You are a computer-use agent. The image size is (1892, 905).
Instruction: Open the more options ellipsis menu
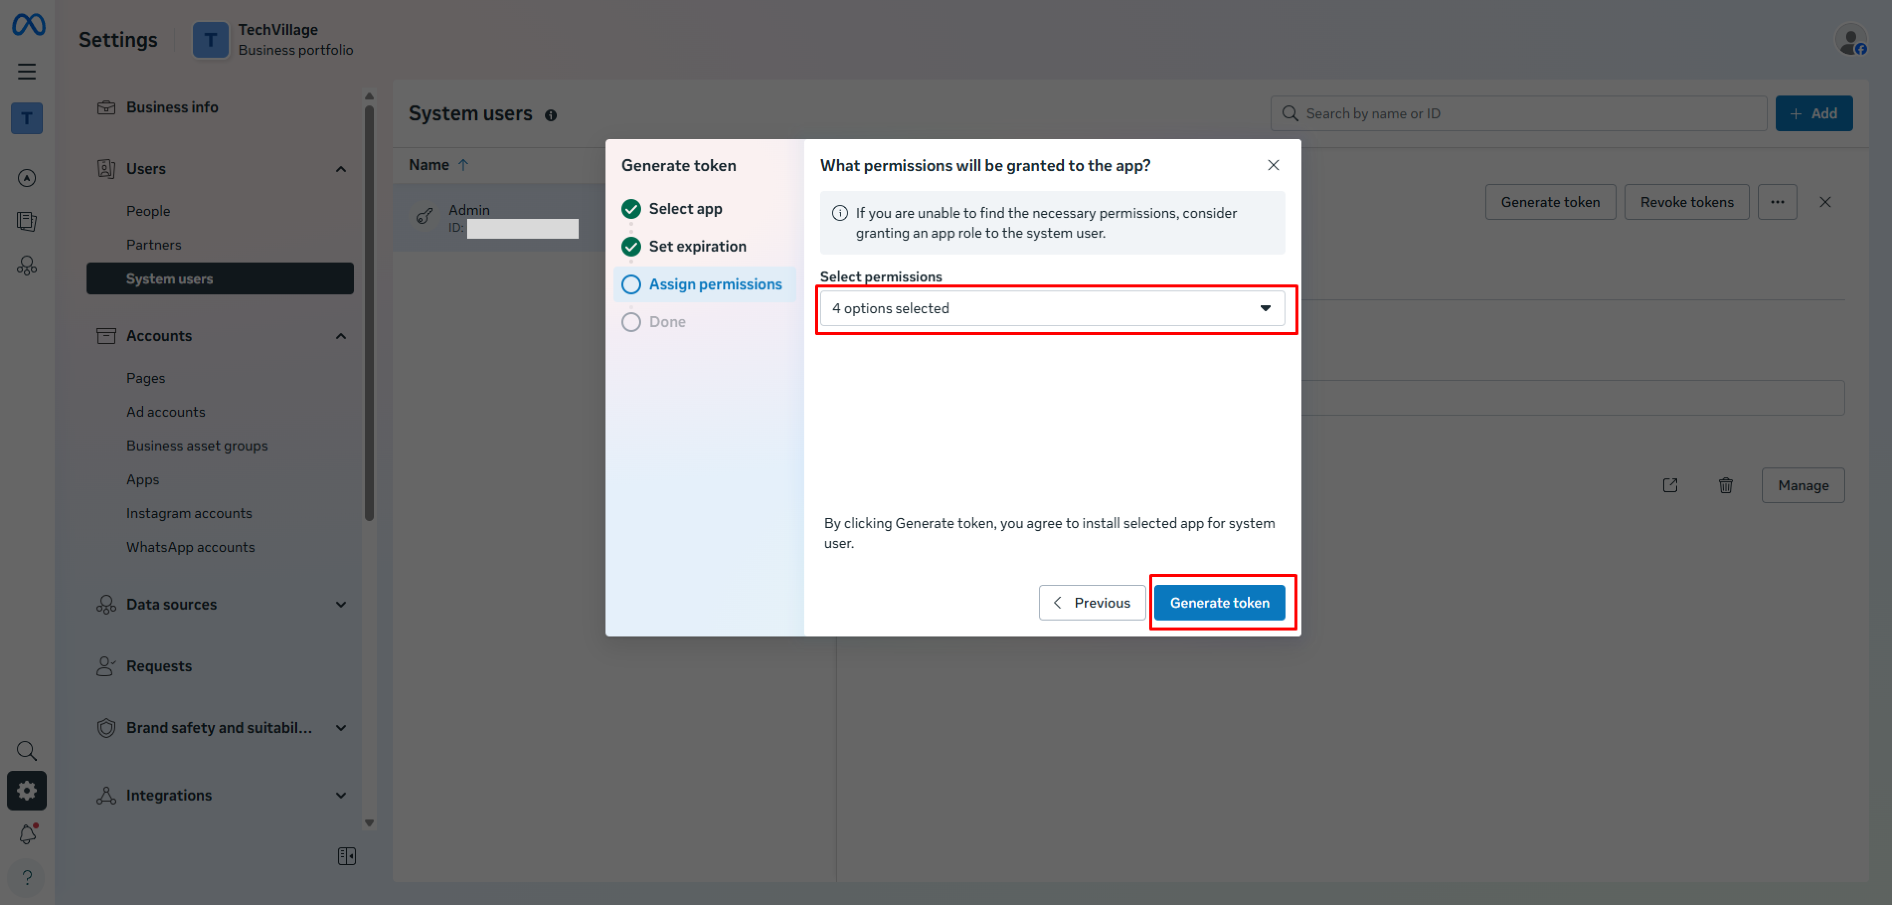(x=1778, y=201)
